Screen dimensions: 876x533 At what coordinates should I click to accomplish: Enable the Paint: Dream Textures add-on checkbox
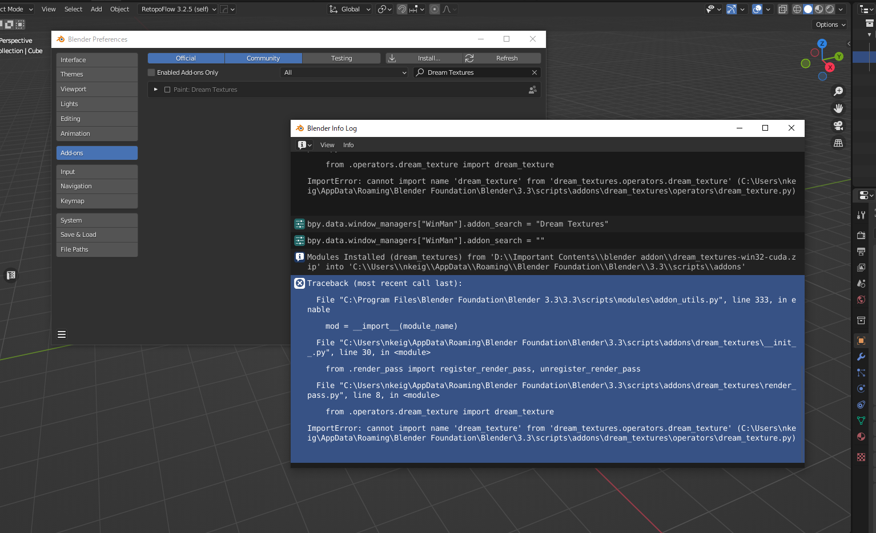[x=167, y=90]
